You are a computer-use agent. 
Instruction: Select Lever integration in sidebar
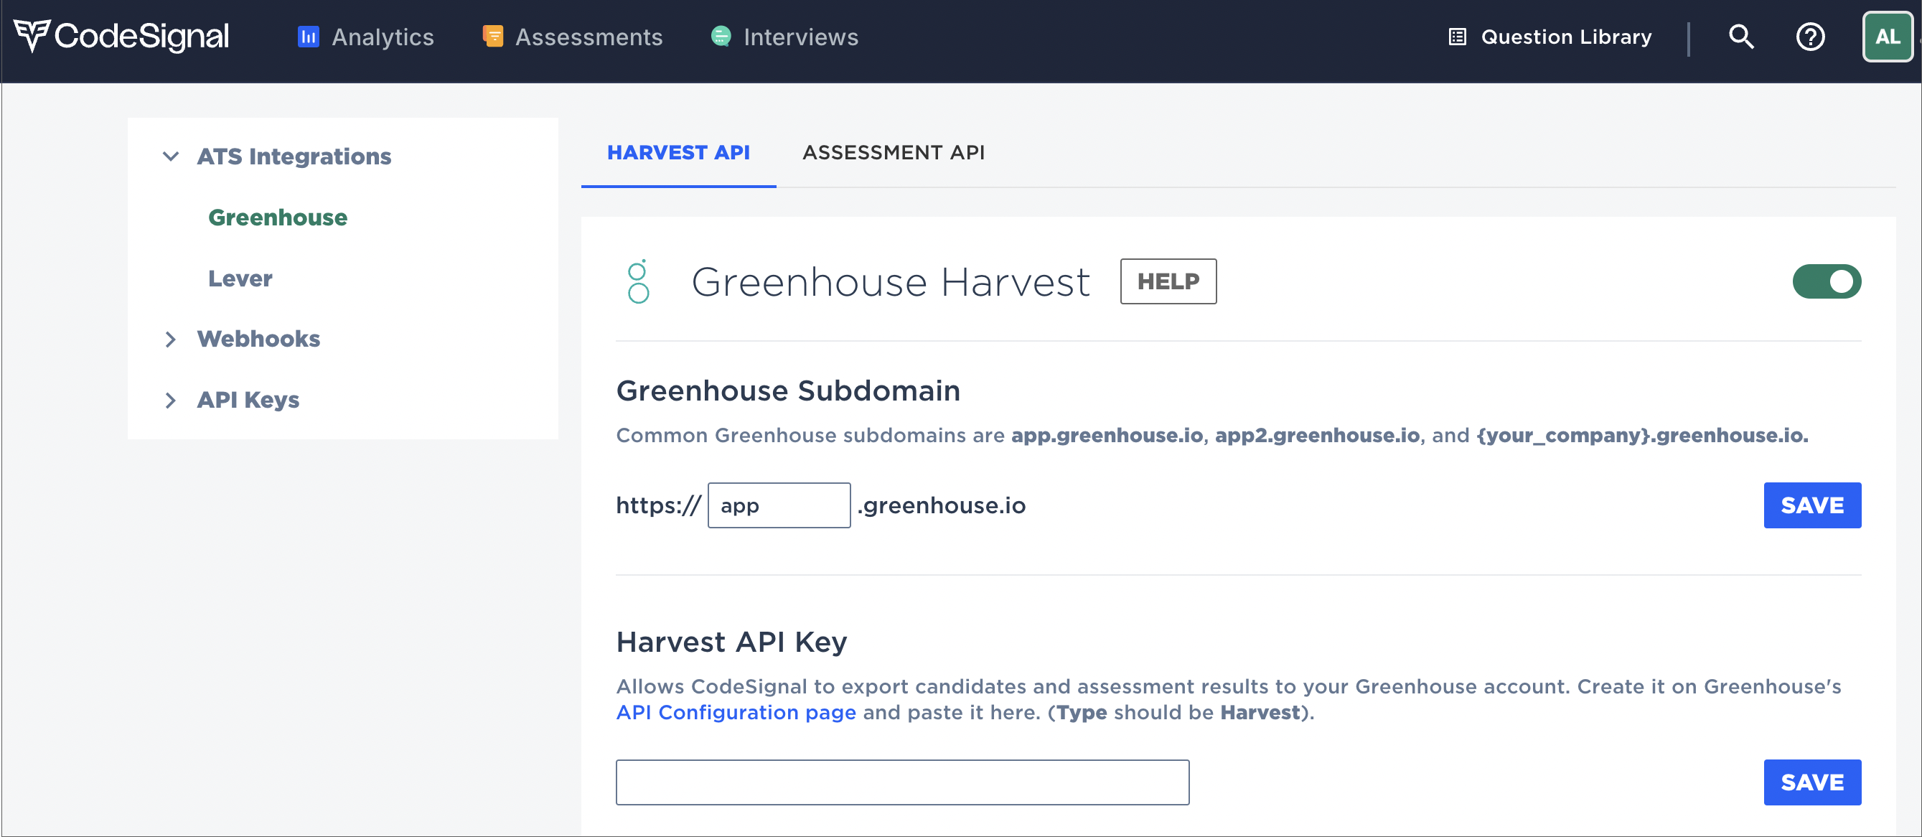(x=240, y=279)
